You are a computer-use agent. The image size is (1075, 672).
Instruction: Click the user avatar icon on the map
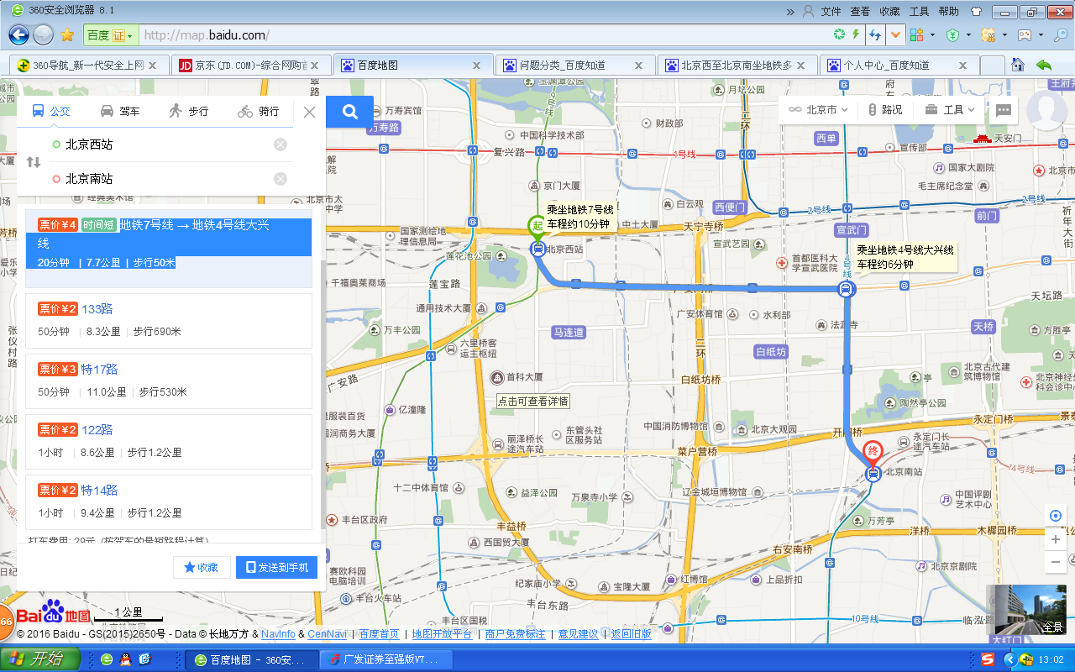click(1046, 110)
